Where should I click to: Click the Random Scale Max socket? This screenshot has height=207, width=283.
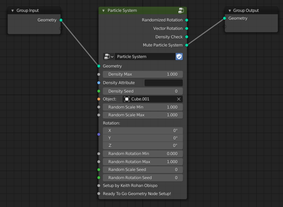(99, 115)
